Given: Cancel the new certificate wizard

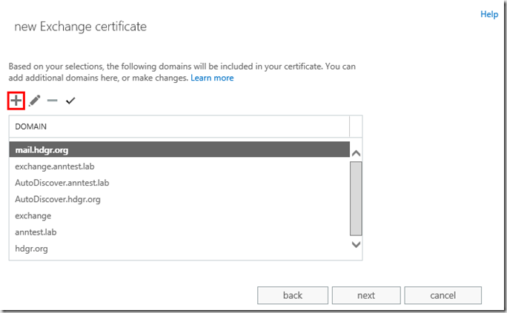Looking at the screenshot, I should pyautogui.click(x=444, y=295).
